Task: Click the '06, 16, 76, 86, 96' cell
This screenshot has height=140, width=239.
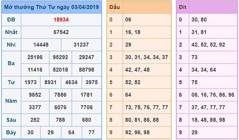Action: tap(213, 95)
